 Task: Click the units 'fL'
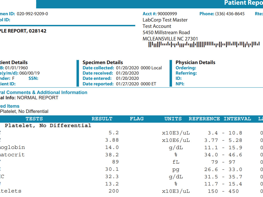click(x=176, y=162)
